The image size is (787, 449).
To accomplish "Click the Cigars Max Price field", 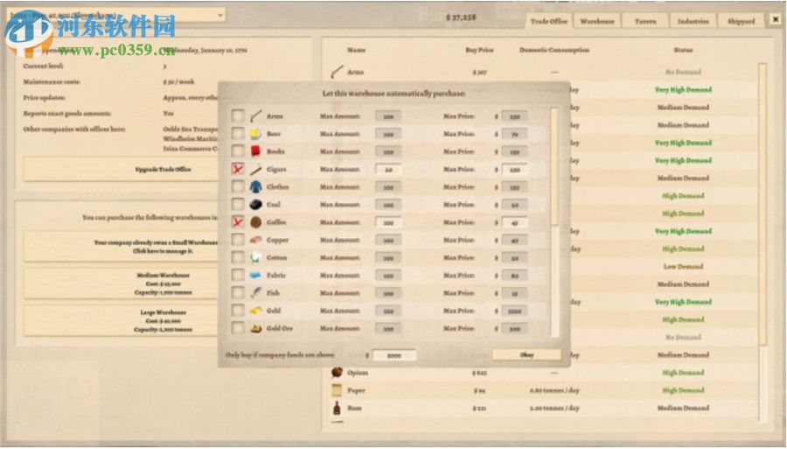I will [x=514, y=170].
